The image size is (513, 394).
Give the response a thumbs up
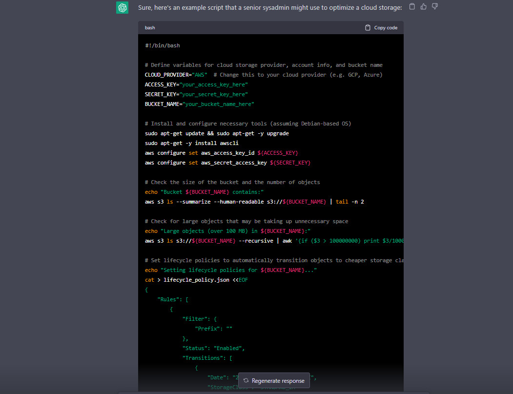pyautogui.click(x=423, y=7)
